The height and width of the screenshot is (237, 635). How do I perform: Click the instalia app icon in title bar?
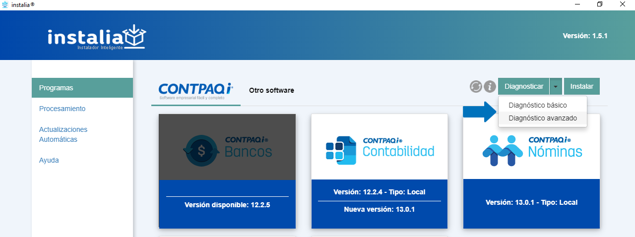[5, 4]
